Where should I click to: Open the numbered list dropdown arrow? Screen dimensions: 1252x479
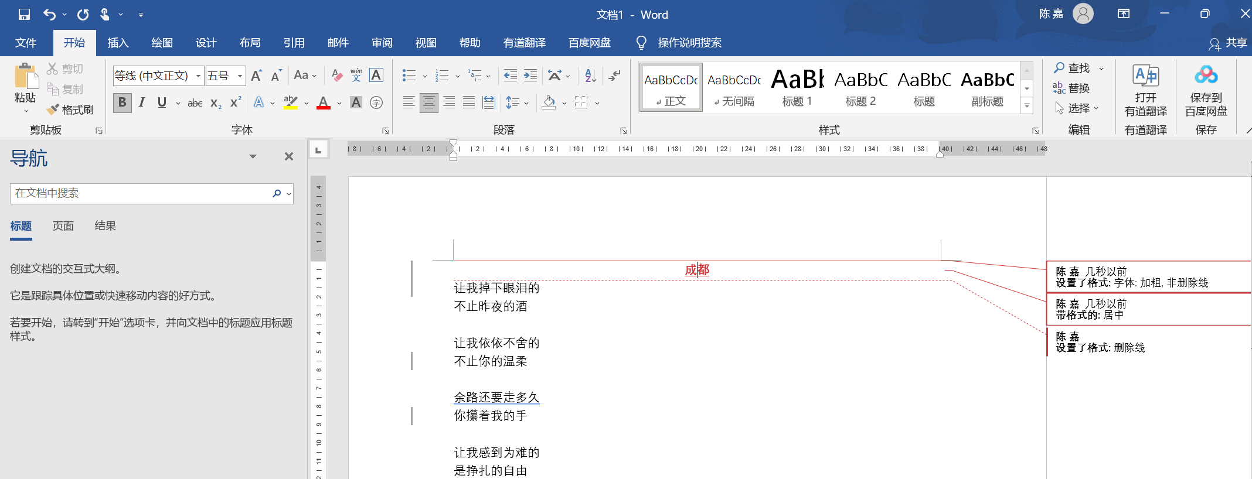point(458,76)
